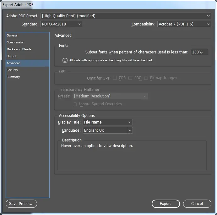Toggle the PDF omit for OPI checkbox
The width and height of the screenshot is (217, 215).
(x=130, y=78)
